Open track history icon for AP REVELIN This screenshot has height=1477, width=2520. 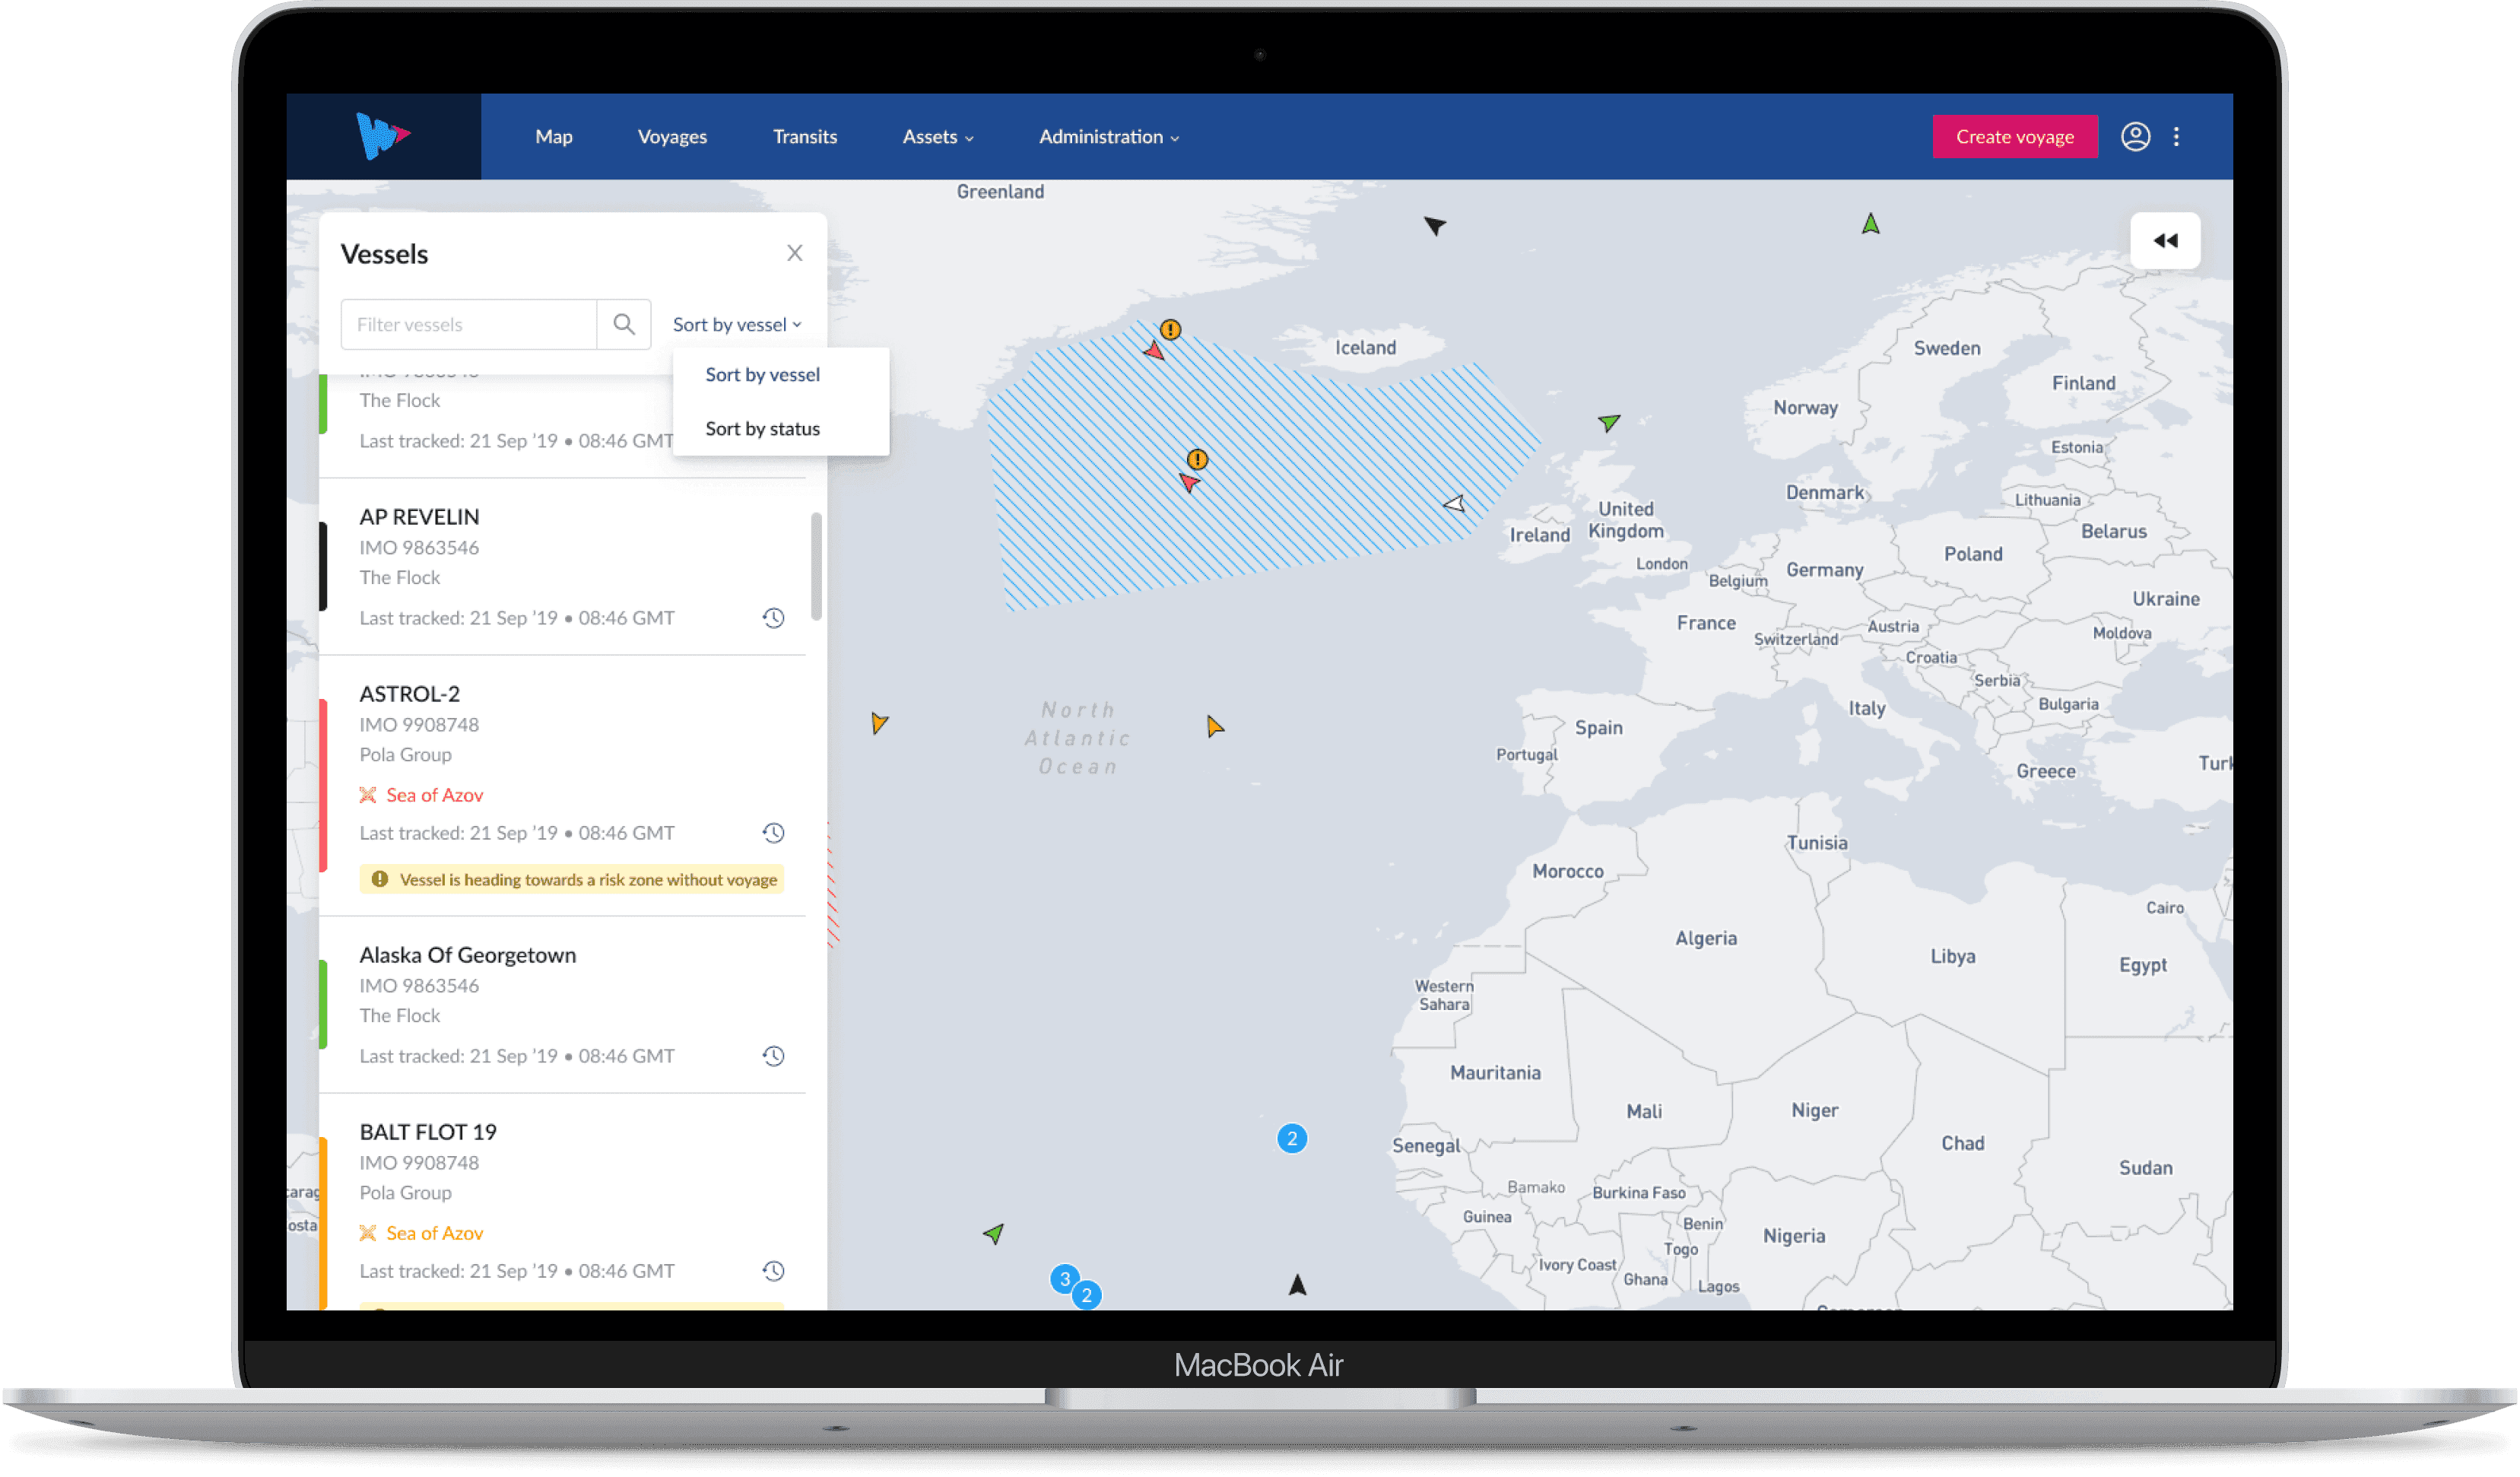pos(773,618)
